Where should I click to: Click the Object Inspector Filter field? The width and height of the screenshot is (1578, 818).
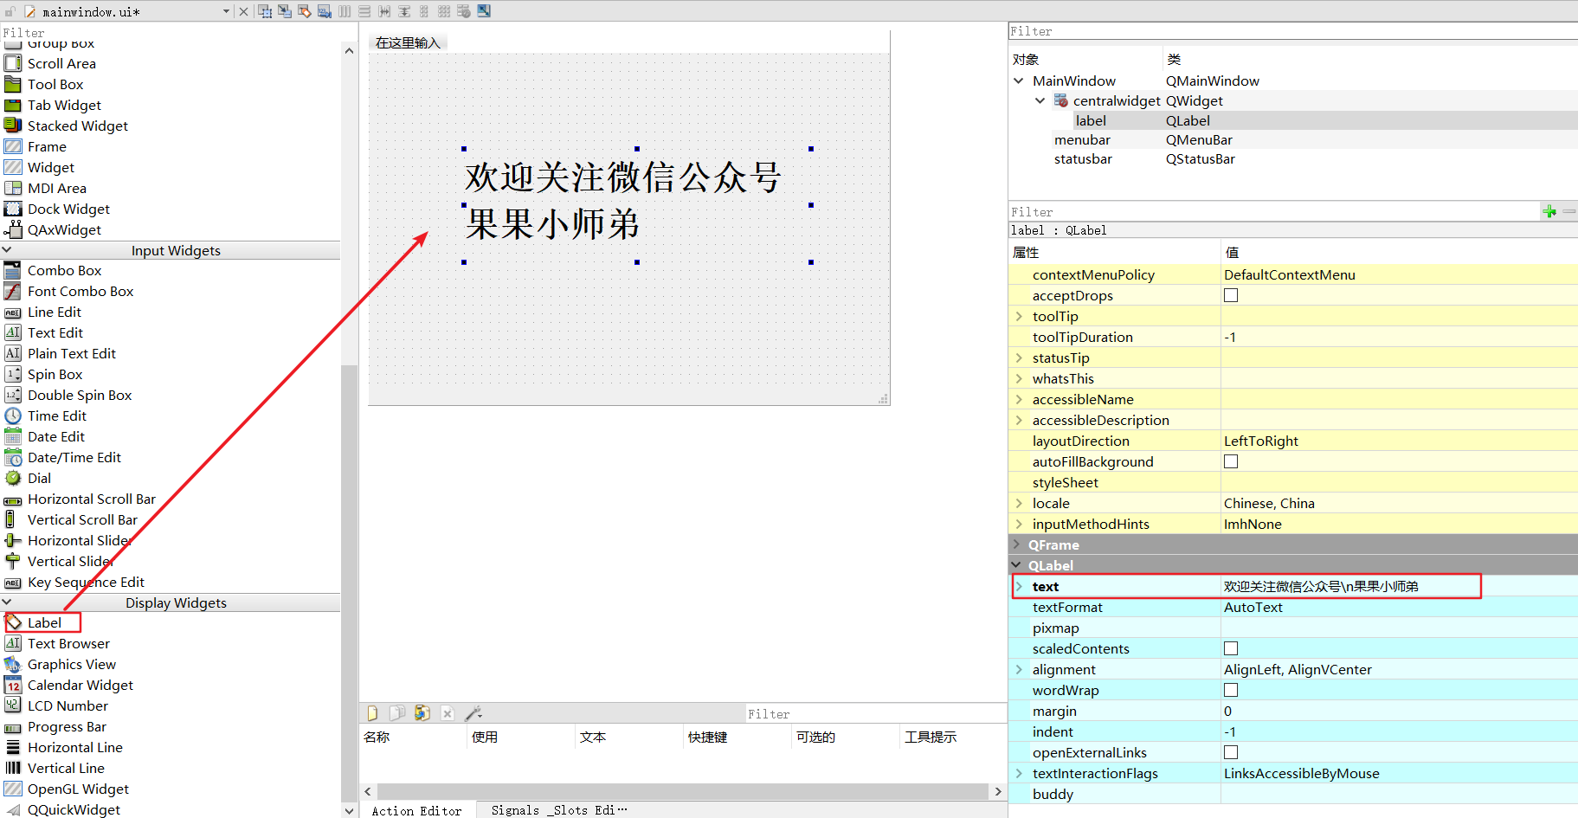(x=1293, y=31)
